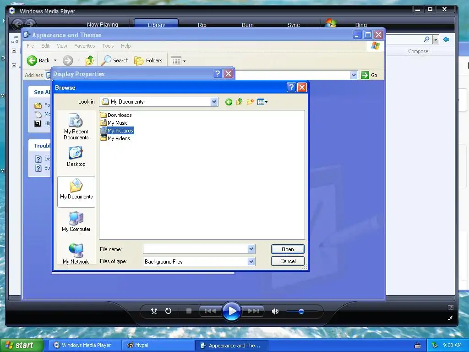Open the Start menu

[21, 345]
